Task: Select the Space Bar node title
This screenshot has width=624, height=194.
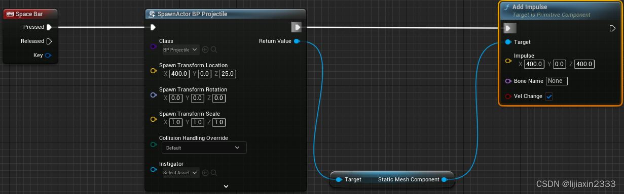Action: (29, 14)
